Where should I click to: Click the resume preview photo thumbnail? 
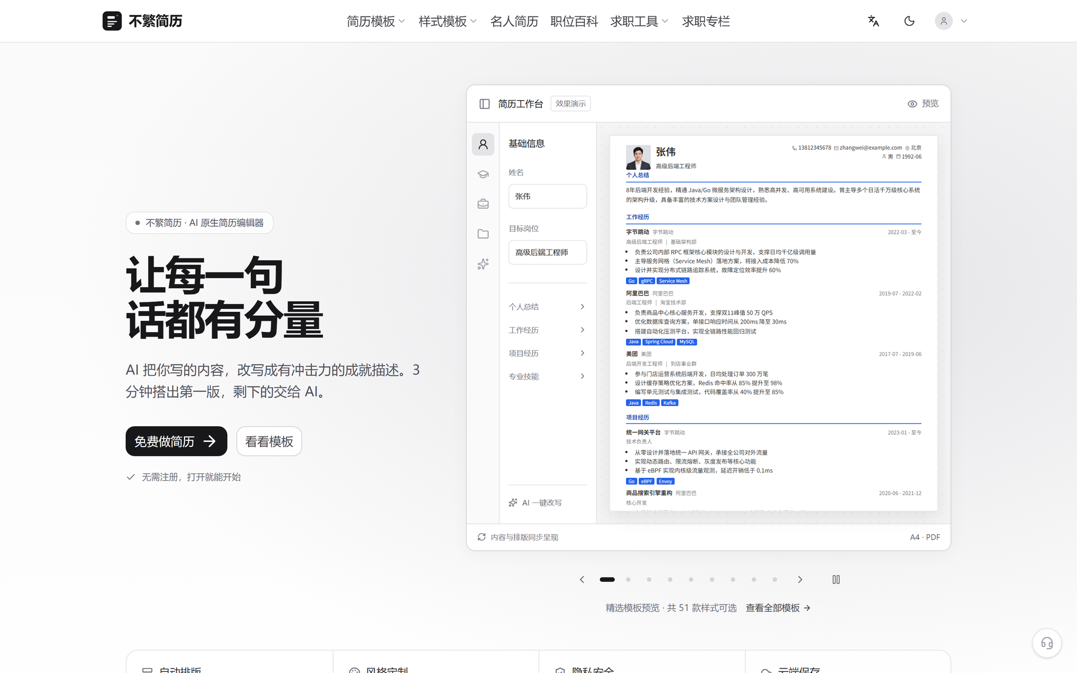(638, 158)
